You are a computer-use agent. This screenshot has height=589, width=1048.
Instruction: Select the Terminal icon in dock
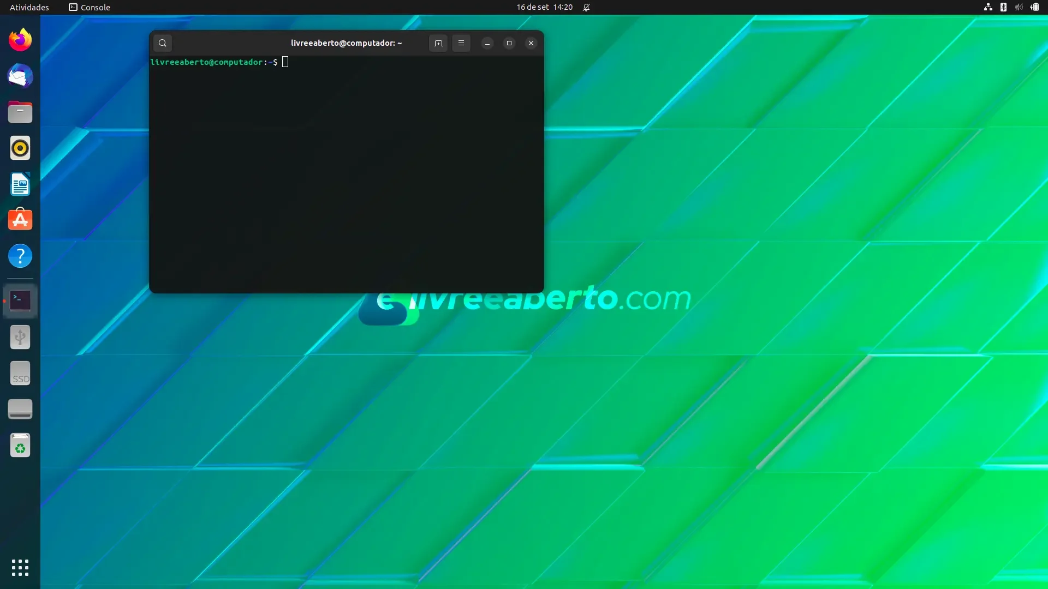[x=20, y=300]
